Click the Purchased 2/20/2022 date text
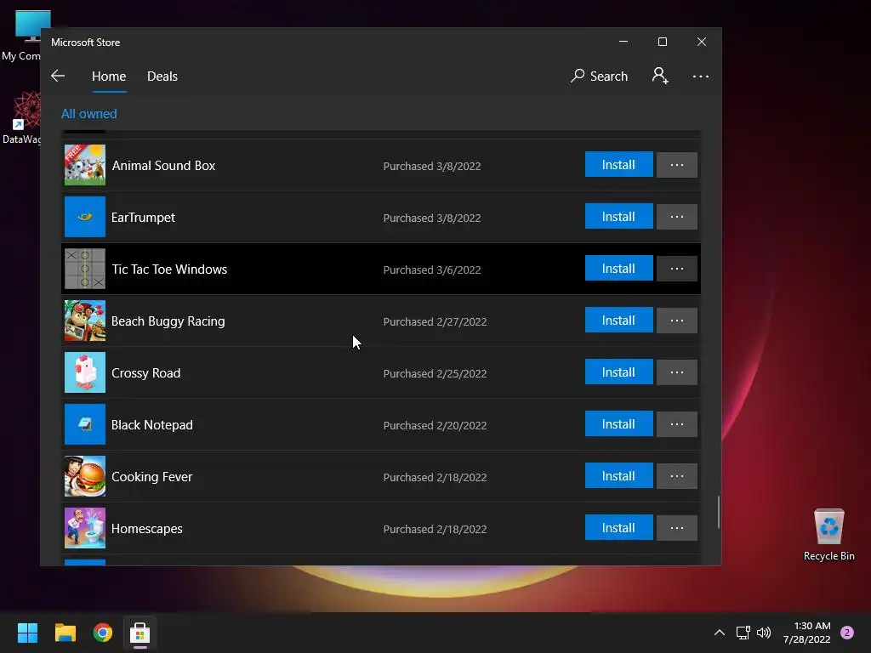The height and width of the screenshot is (653, 871). [x=435, y=425]
